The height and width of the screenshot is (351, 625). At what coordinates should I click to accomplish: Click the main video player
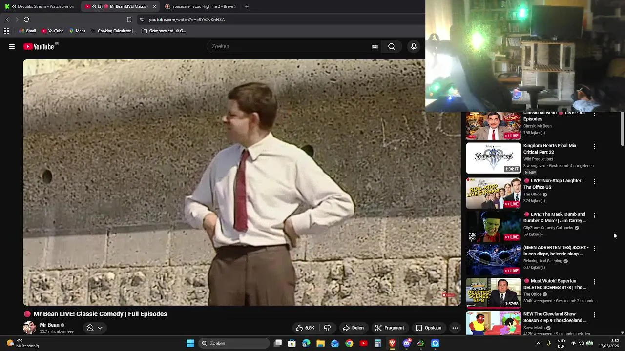(x=242, y=182)
